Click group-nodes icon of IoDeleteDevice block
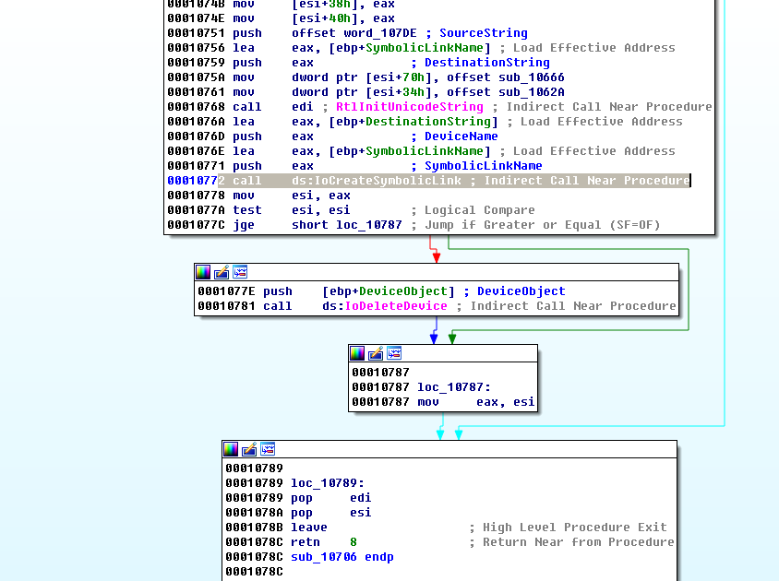779x581 pixels. [240, 272]
